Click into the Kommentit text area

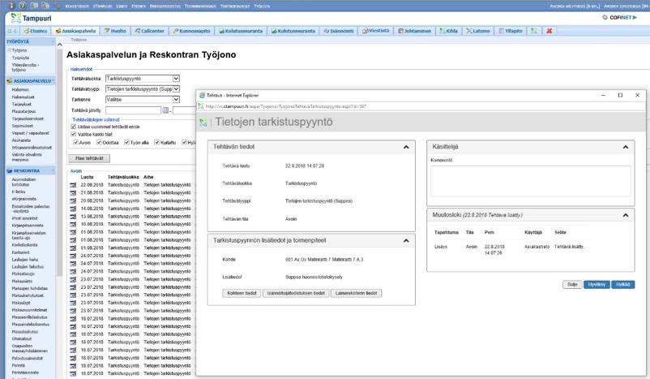pyautogui.click(x=531, y=181)
